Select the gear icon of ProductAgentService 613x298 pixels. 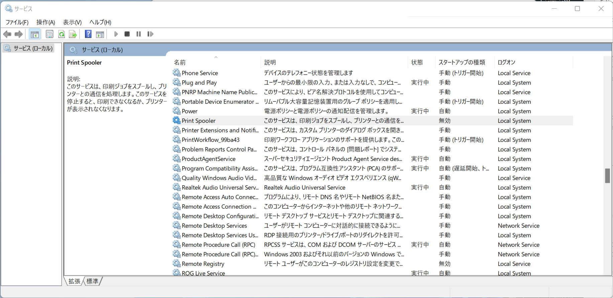point(177,159)
